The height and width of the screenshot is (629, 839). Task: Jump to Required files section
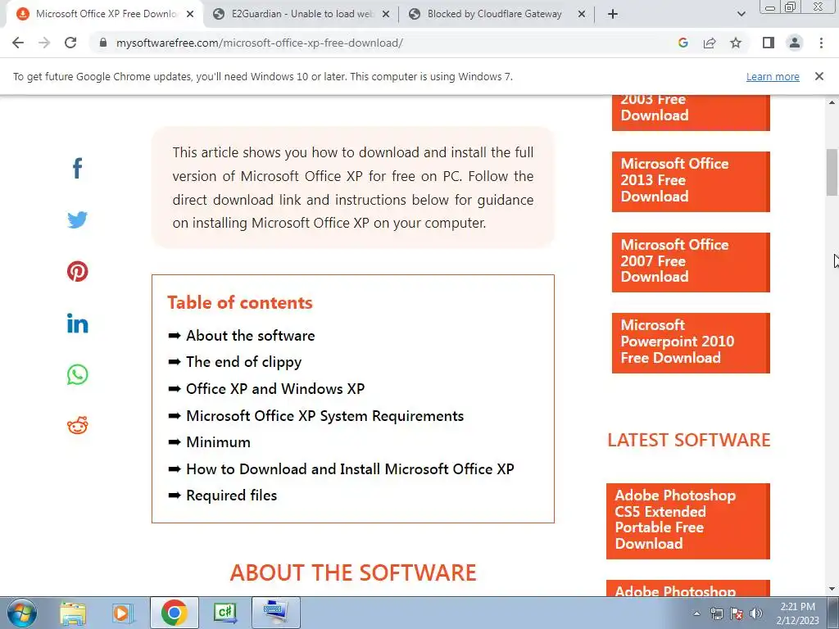click(x=231, y=496)
